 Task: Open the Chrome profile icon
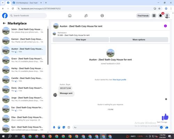click(x=166, y=9)
